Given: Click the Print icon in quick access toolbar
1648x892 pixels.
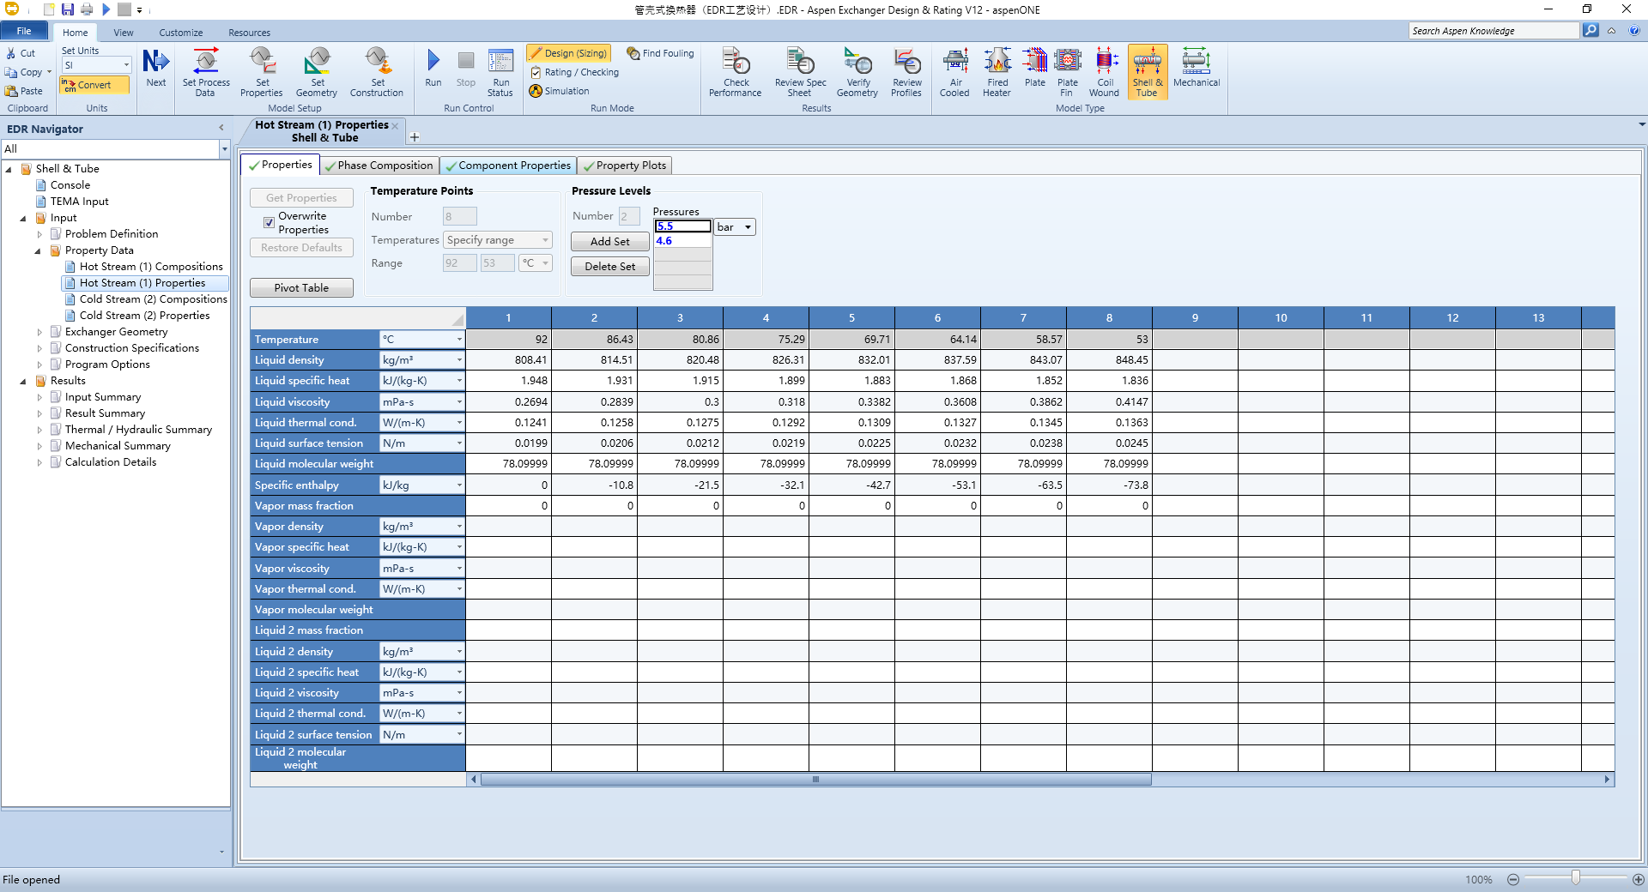Looking at the screenshot, I should 87,9.
